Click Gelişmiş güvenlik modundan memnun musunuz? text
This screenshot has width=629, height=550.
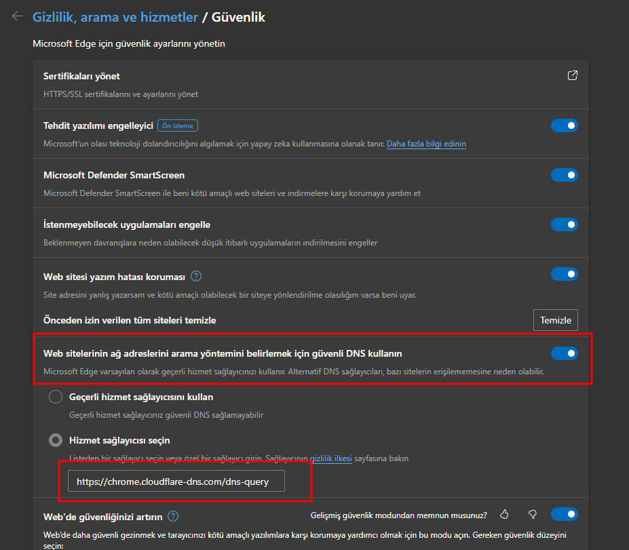pos(399,515)
